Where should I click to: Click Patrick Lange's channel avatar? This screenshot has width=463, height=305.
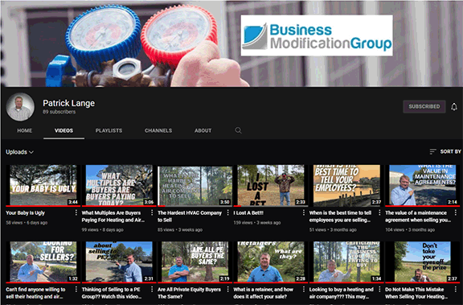(x=20, y=107)
